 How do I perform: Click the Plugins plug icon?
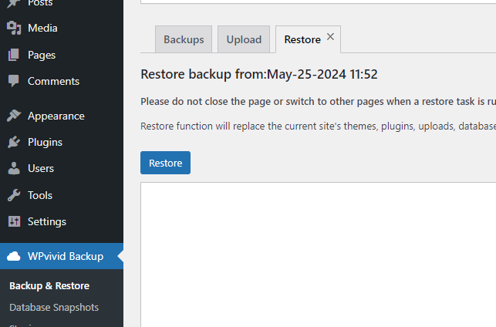(x=14, y=142)
